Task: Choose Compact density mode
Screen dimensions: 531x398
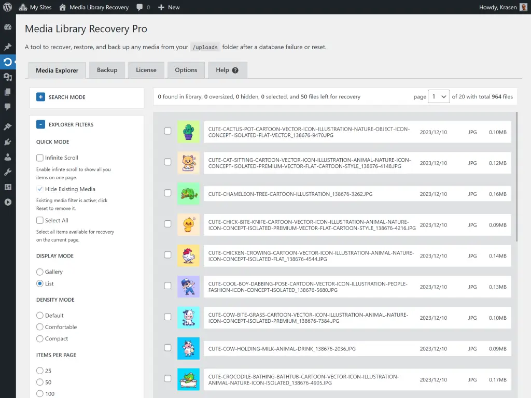Action: pyautogui.click(x=40, y=338)
